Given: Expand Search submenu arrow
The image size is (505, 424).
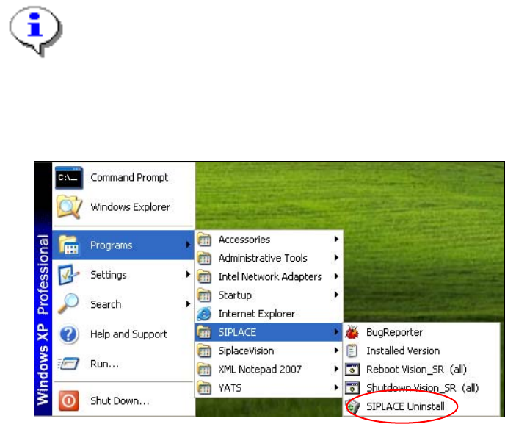Looking at the screenshot, I should [x=188, y=304].
